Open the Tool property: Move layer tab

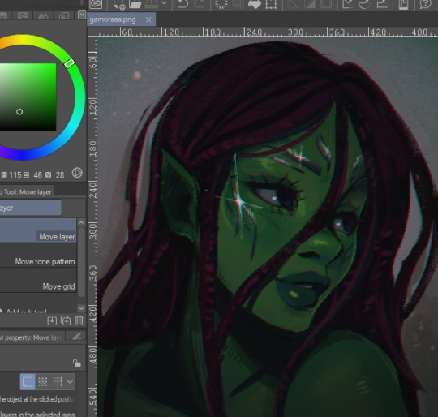[x=32, y=337]
